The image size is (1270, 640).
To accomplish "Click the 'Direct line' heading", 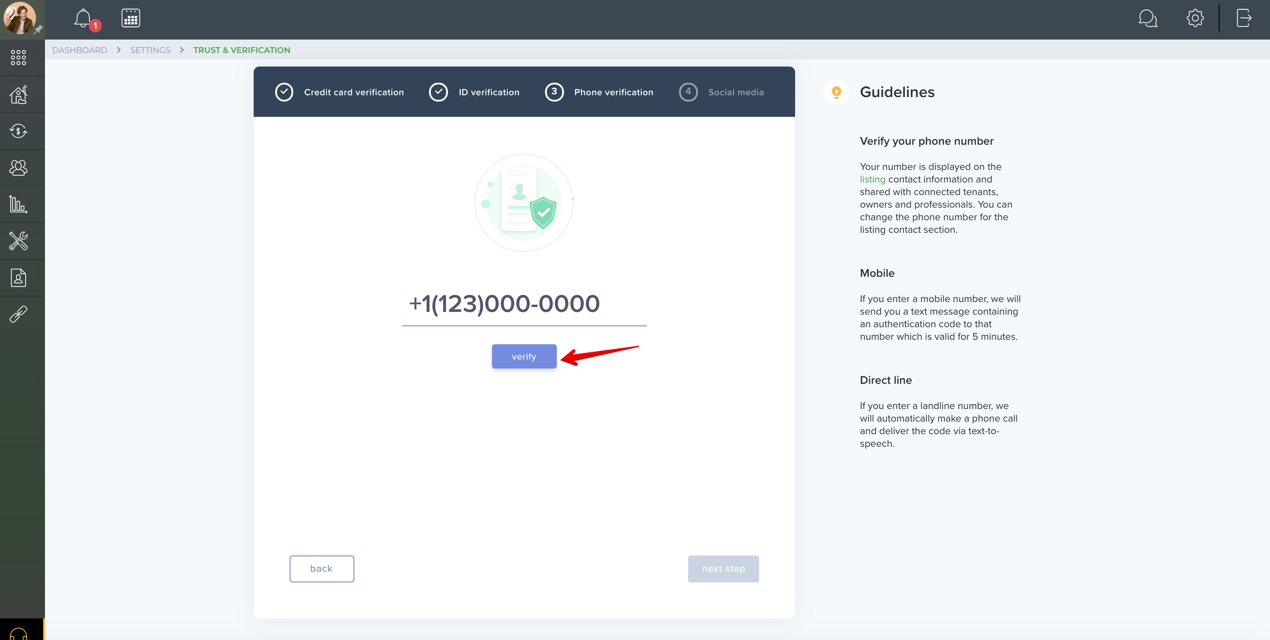I will tap(885, 380).
